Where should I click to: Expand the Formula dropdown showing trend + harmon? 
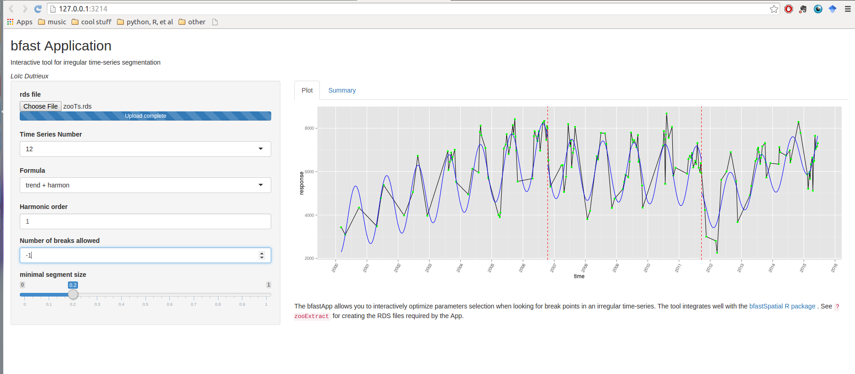click(145, 185)
